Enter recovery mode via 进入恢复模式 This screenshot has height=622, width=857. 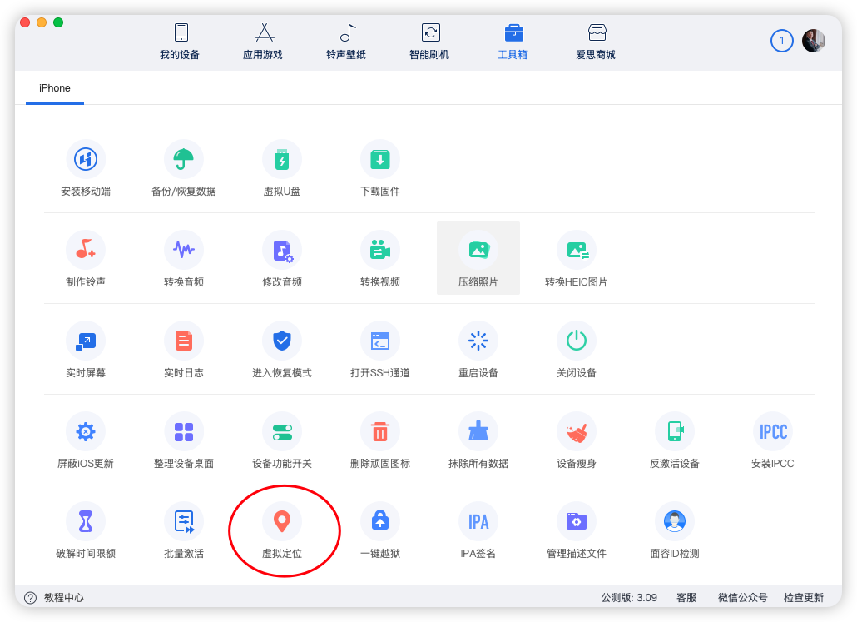click(x=282, y=348)
